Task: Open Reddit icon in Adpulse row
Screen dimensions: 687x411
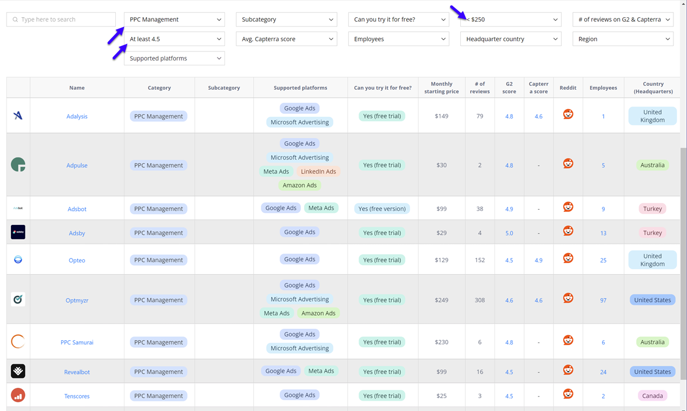Action: 568,163
